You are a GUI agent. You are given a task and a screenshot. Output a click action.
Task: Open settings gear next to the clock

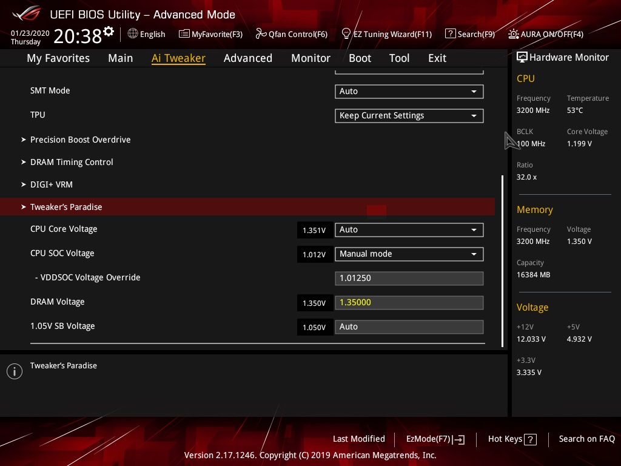pyautogui.click(x=109, y=31)
